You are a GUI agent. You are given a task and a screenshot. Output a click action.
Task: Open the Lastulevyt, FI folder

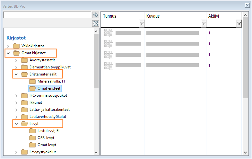[x=48, y=131]
